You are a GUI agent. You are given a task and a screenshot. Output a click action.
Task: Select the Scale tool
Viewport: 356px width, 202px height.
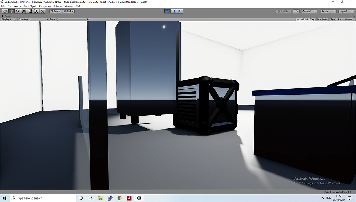click(23, 11)
